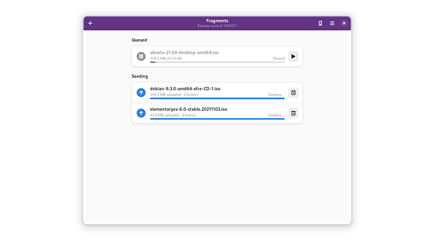435x244 pixels.
Task: Delete the elementaryos-6.0 torrent using trash icon
Action: [x=293, y=113]
